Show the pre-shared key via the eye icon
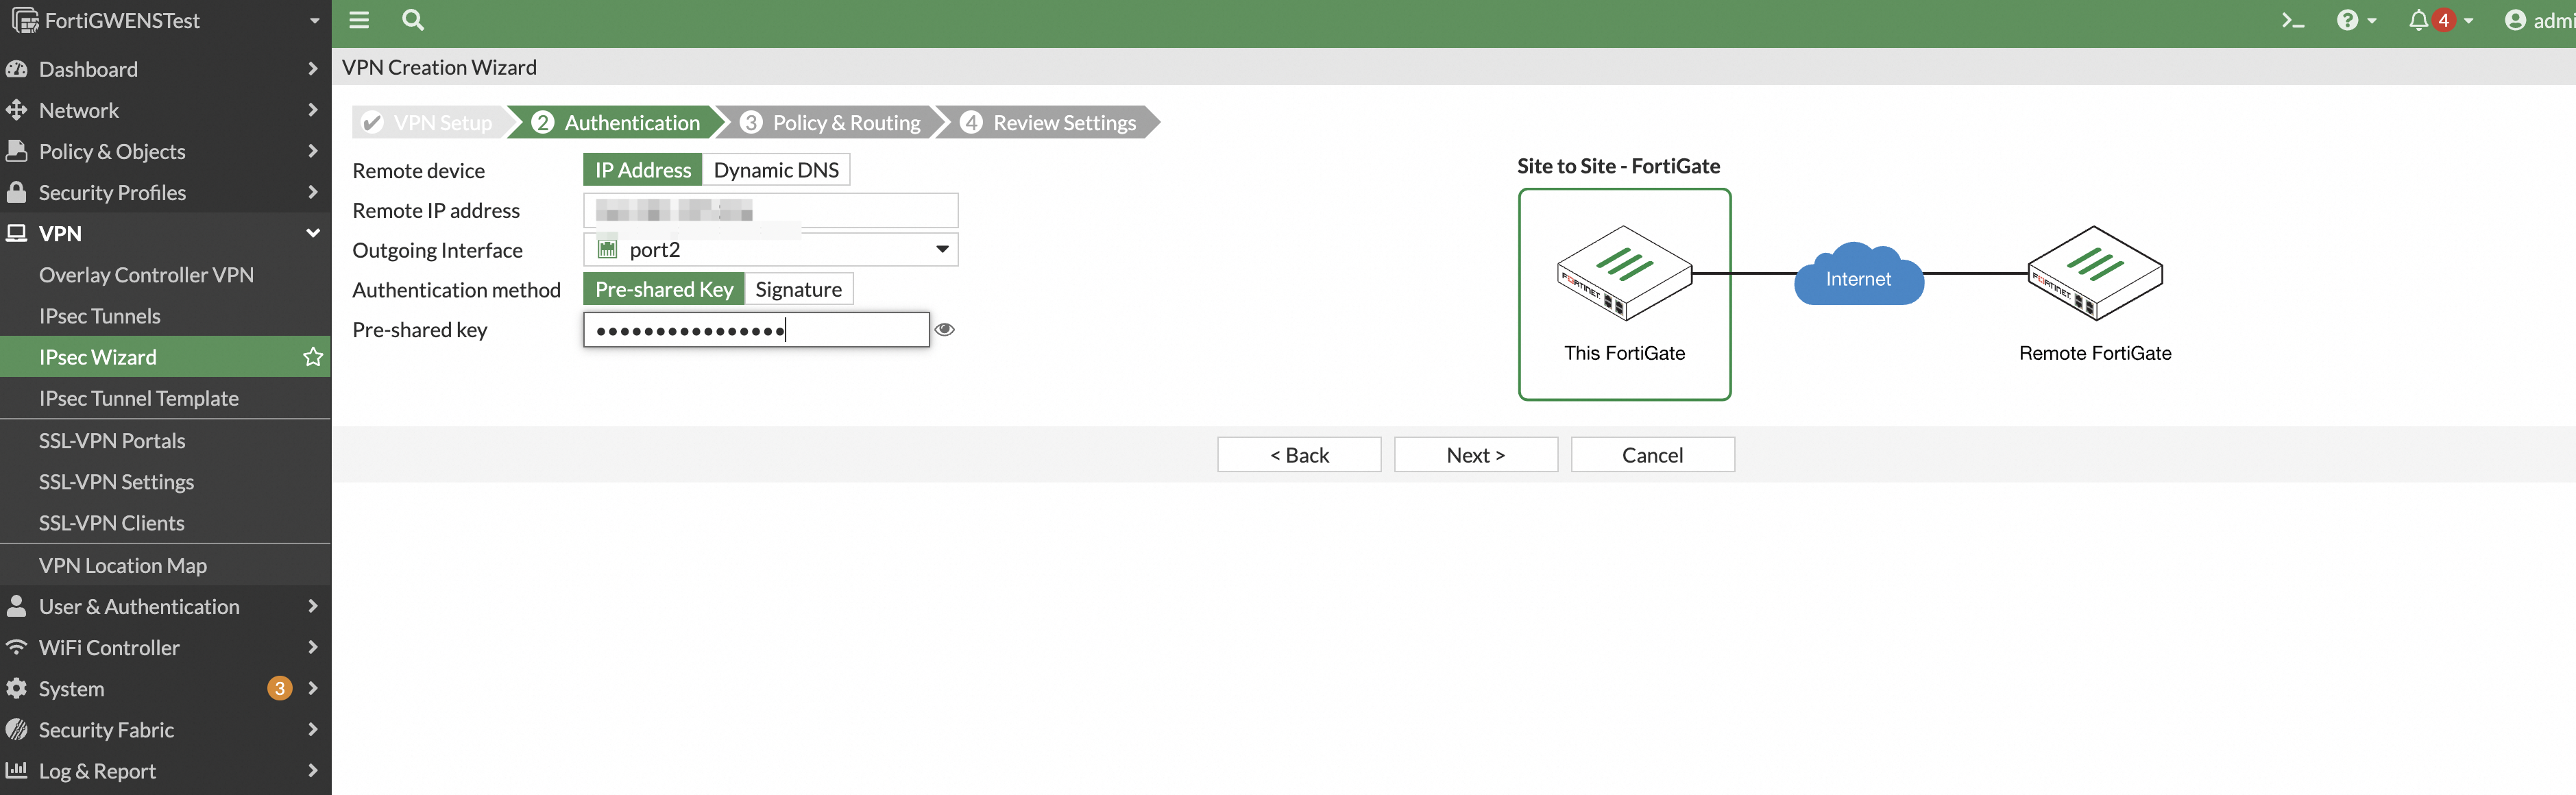The image size is (2576, 795). [x=944, y=330]
